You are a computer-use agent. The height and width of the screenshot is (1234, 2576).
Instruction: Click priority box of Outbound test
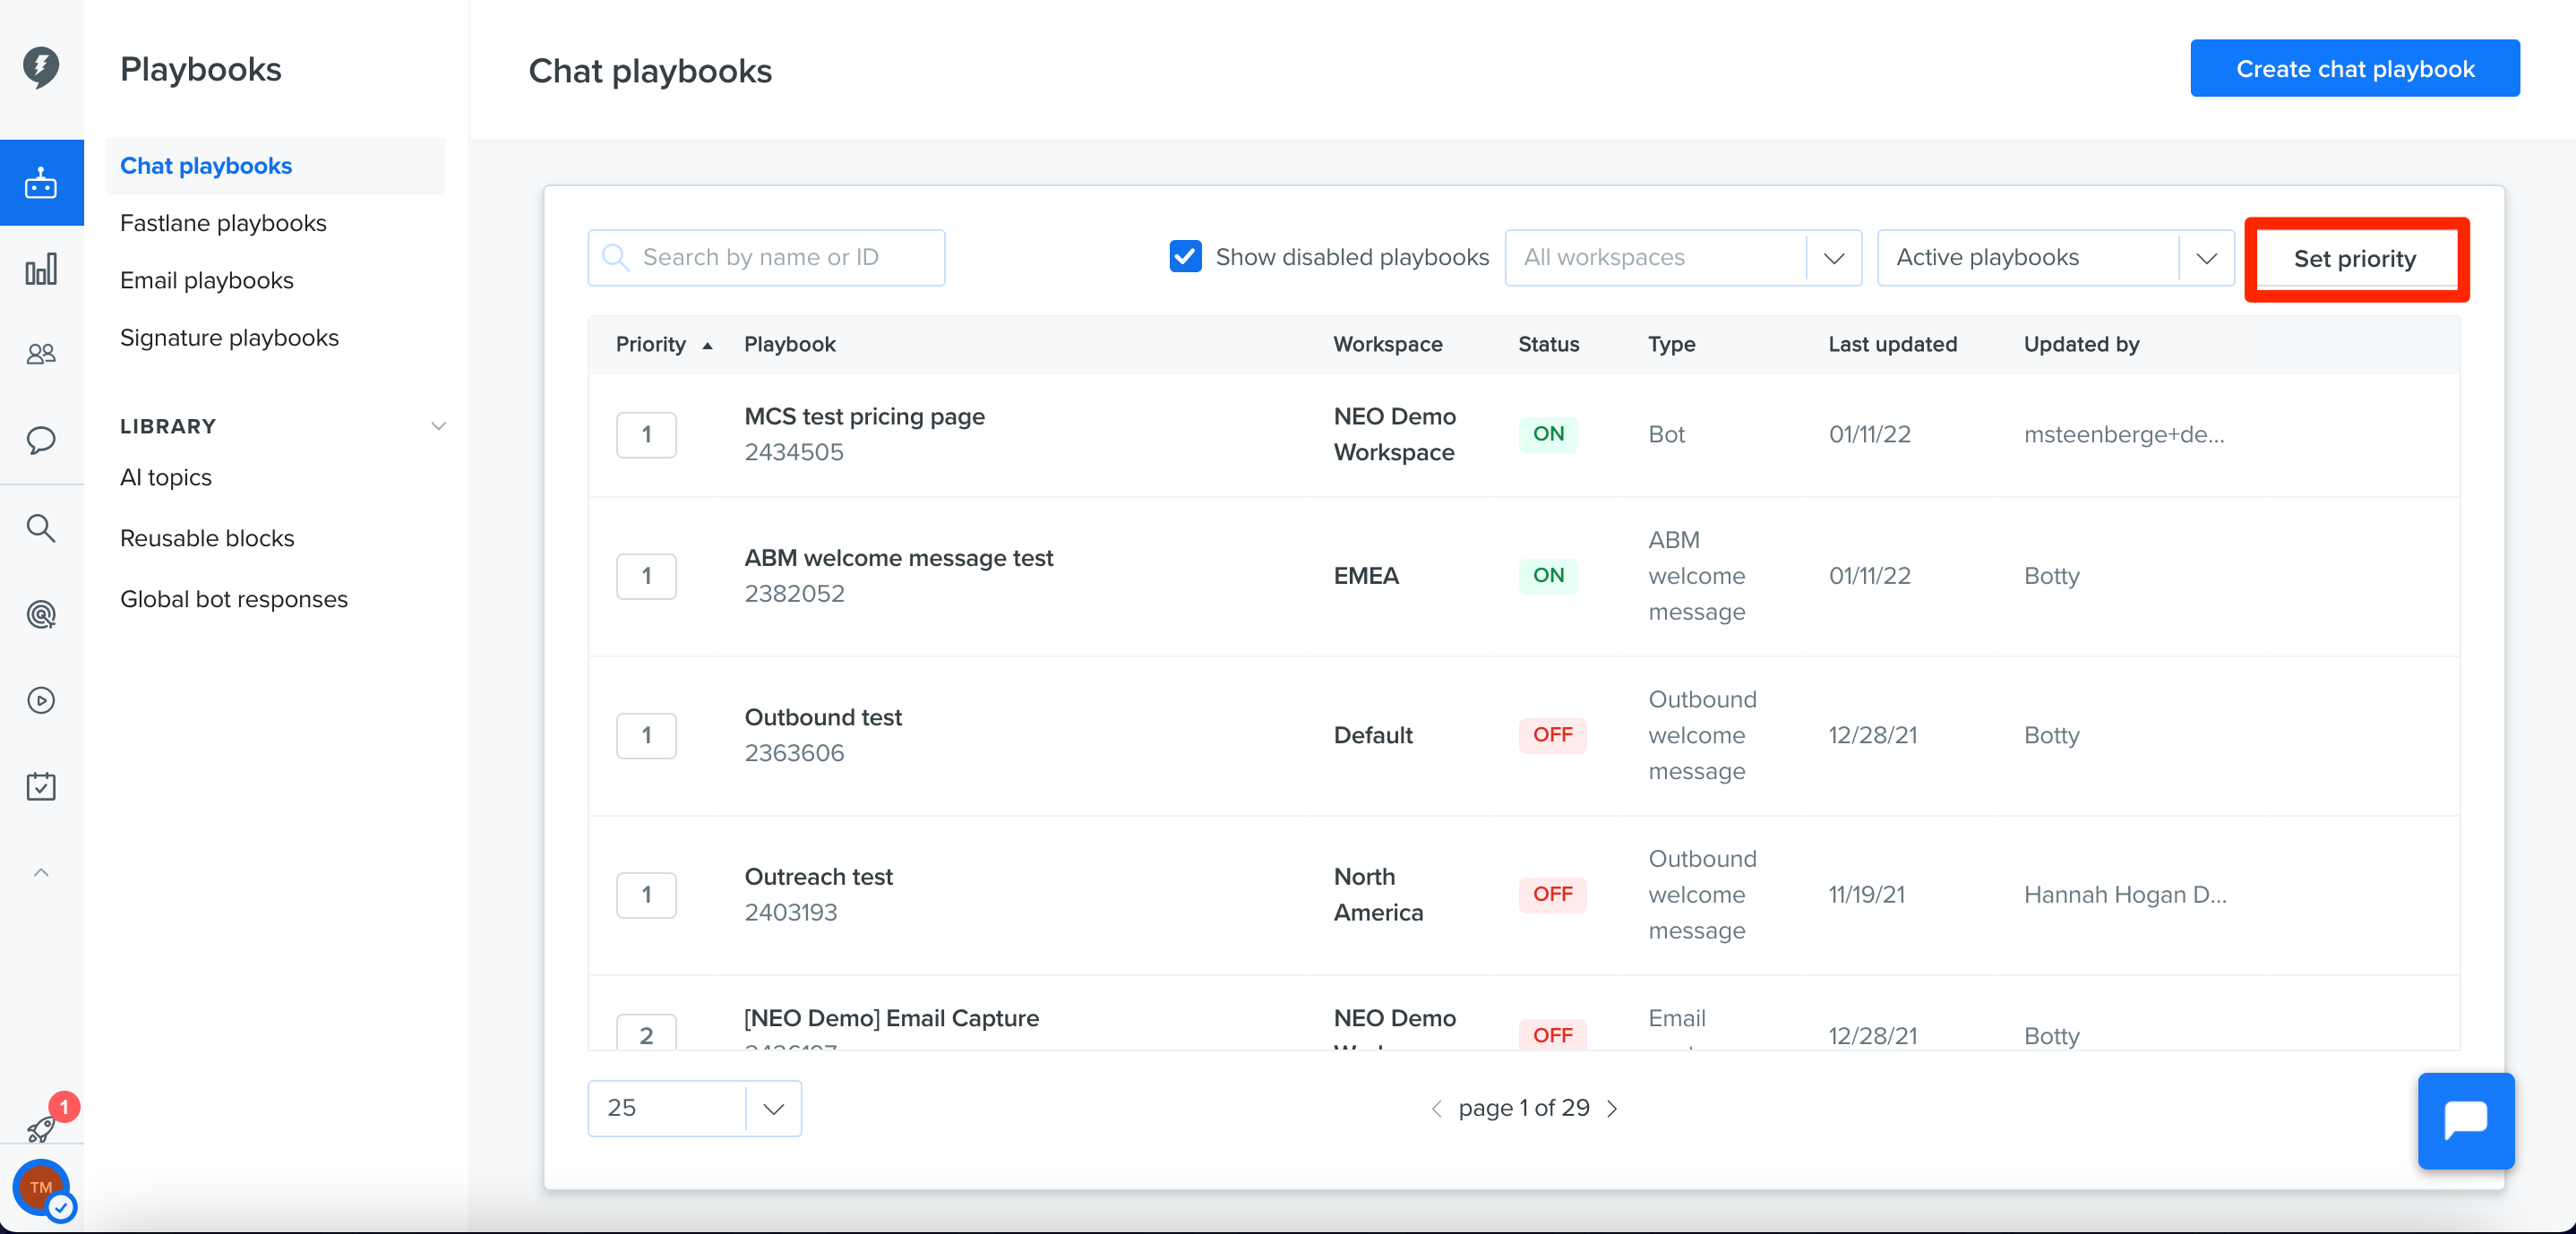click(x=646, y=735)
